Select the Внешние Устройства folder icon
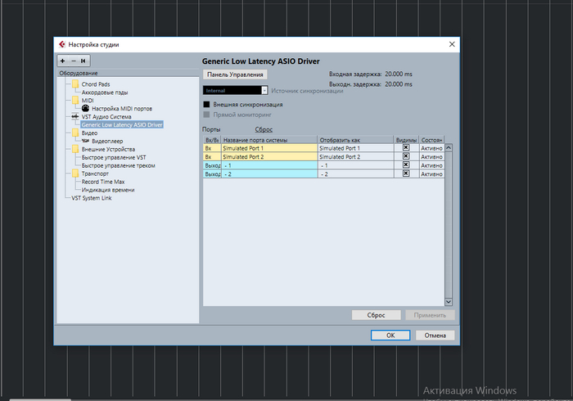This screenshot has width=573, height=401. point(75,149)
